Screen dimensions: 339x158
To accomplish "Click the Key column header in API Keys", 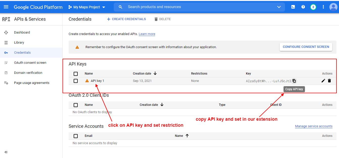I will pos(248,74).
